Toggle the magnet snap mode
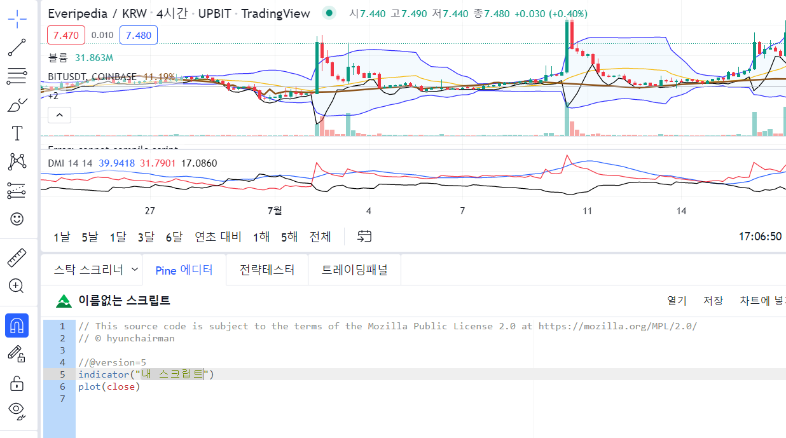 click(x=17, y=325)
